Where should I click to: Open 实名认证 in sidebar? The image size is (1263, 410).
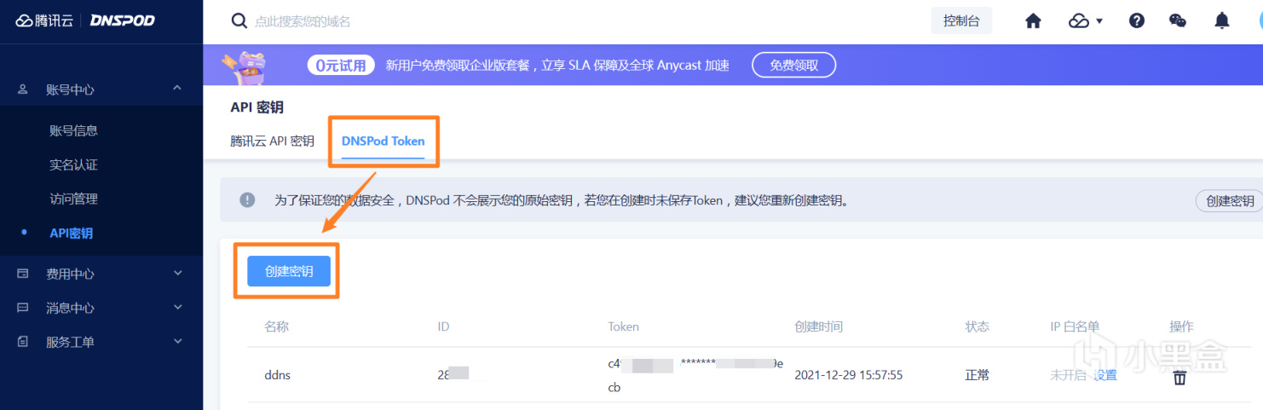[x=73, y=165]
